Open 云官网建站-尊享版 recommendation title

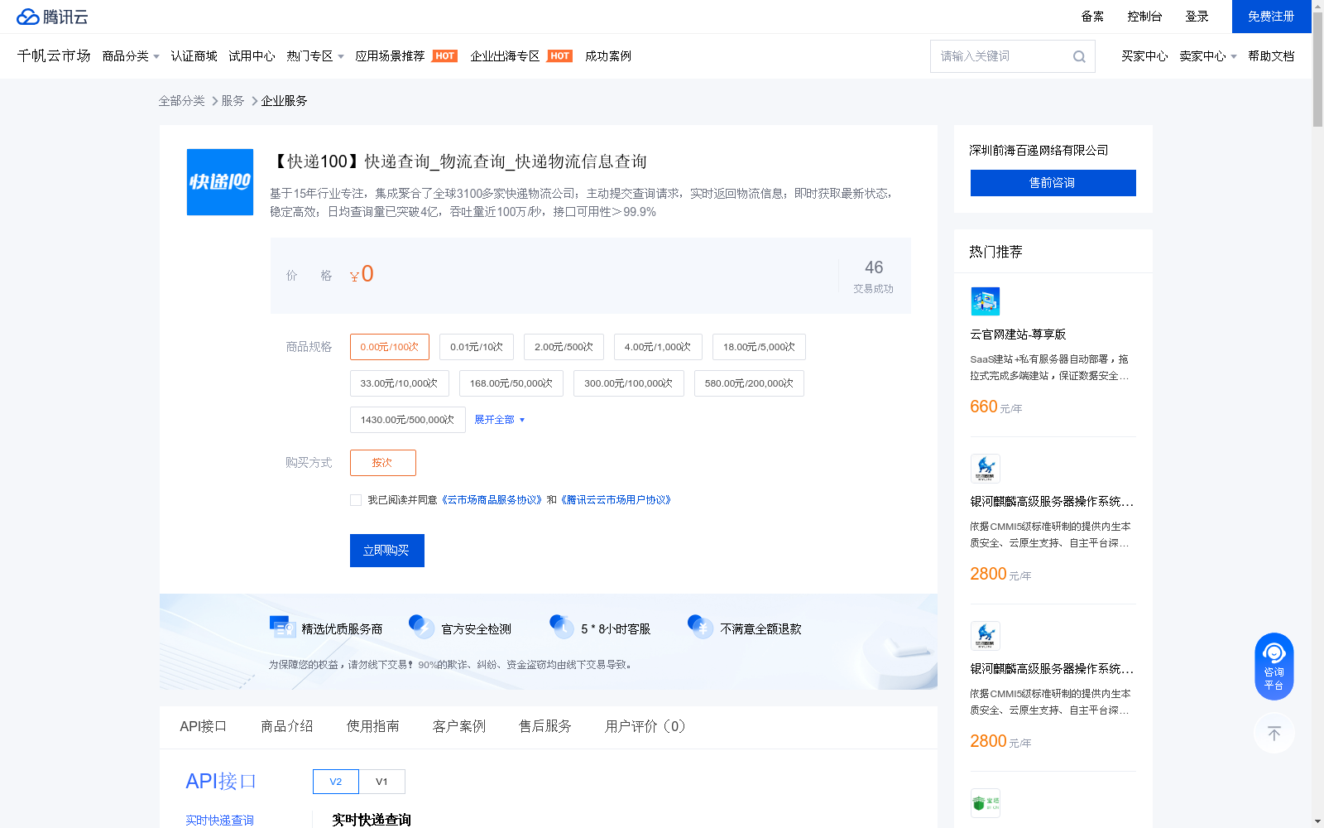[x=1018, y=335]
